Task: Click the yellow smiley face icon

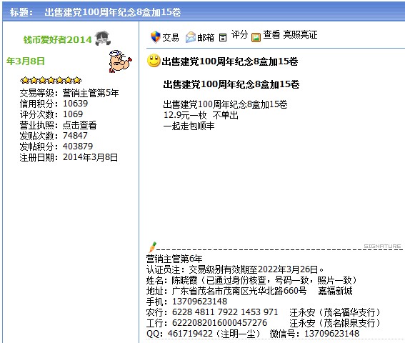Action: 154,61
